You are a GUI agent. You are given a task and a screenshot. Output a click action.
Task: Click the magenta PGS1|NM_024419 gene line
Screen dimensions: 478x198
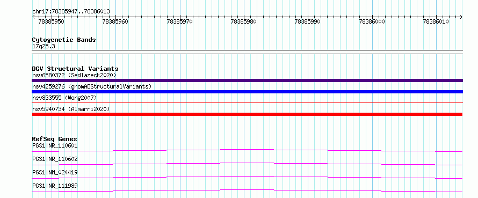tap(247, 177)
